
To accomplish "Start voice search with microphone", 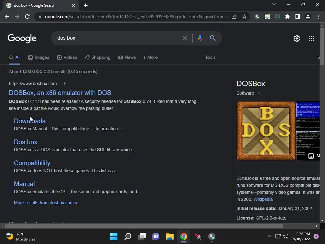I will coord(200,38).
